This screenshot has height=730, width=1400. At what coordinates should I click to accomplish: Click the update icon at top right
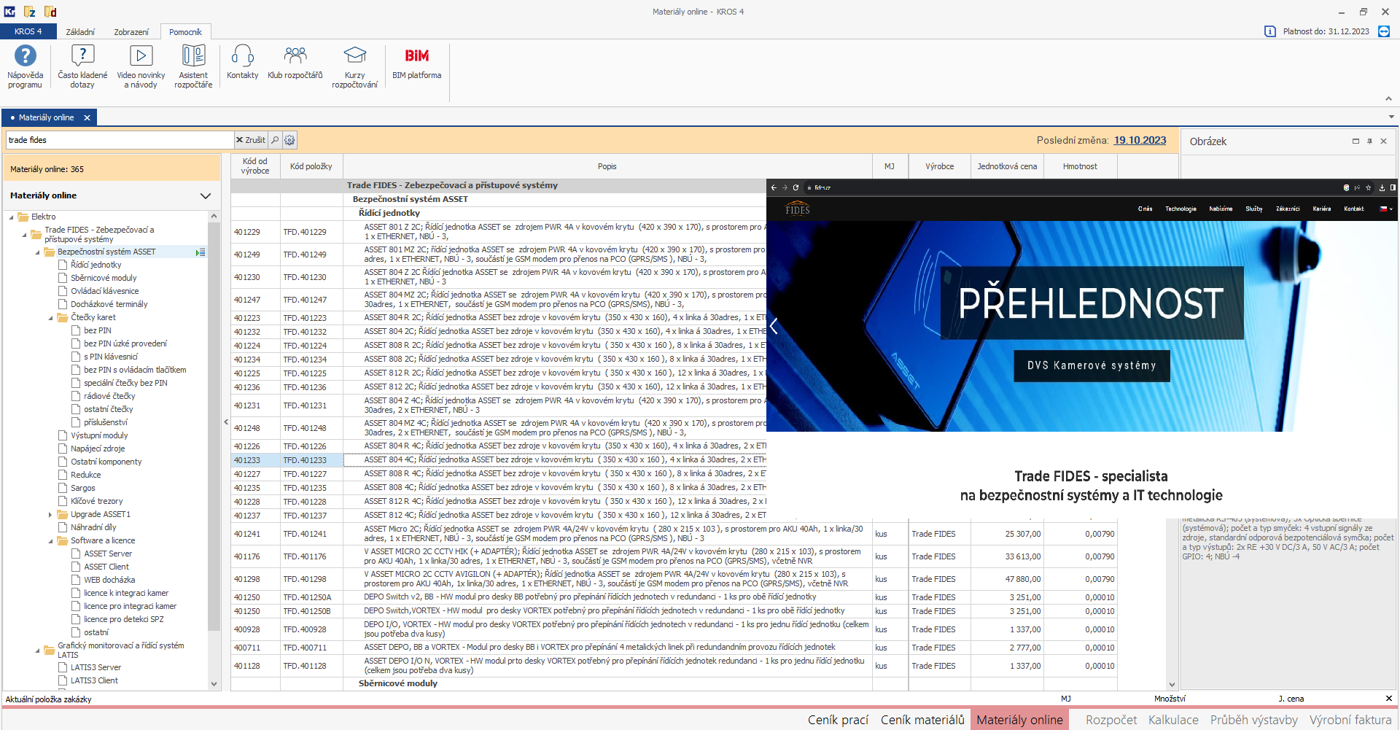click(x=1383, y=31)
